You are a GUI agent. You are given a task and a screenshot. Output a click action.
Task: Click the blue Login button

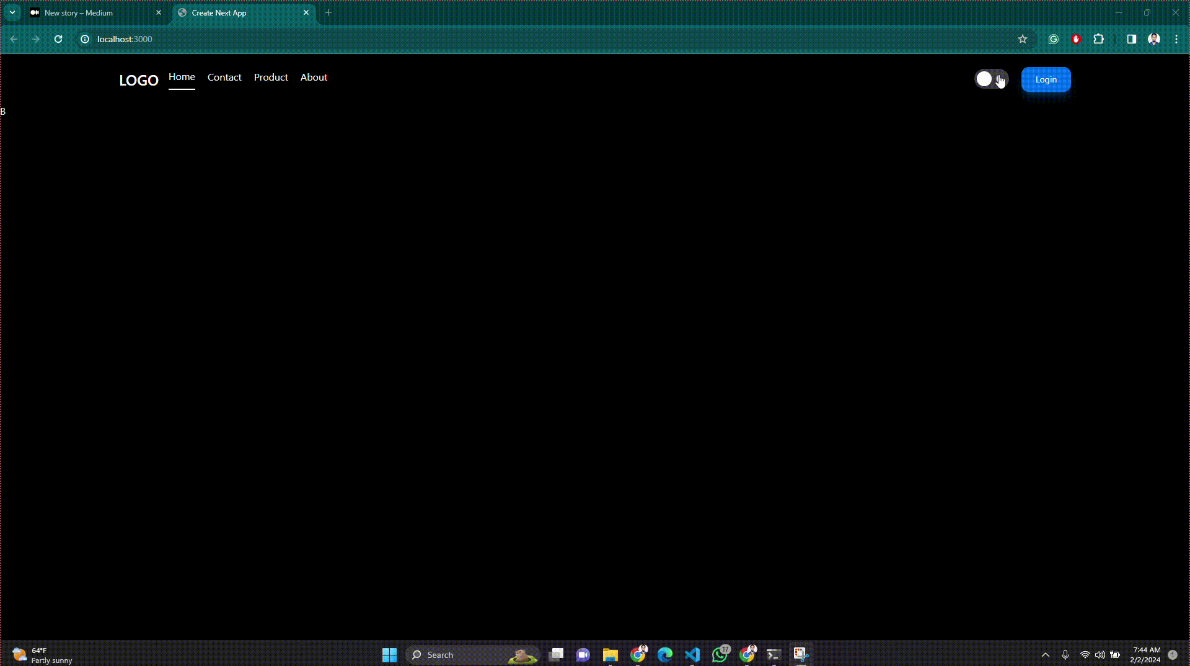(x=1046, y=79)
